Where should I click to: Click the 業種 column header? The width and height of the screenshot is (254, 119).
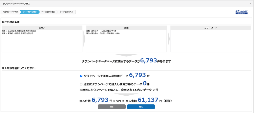pyautogui.click(x=126, y=28)
